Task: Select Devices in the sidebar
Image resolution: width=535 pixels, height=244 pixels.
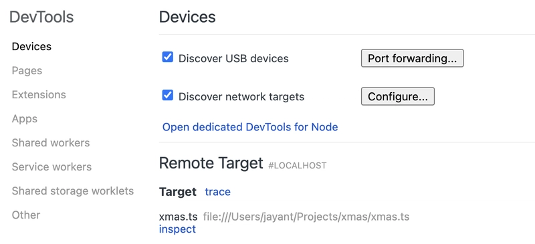Action: pos(31,46)
